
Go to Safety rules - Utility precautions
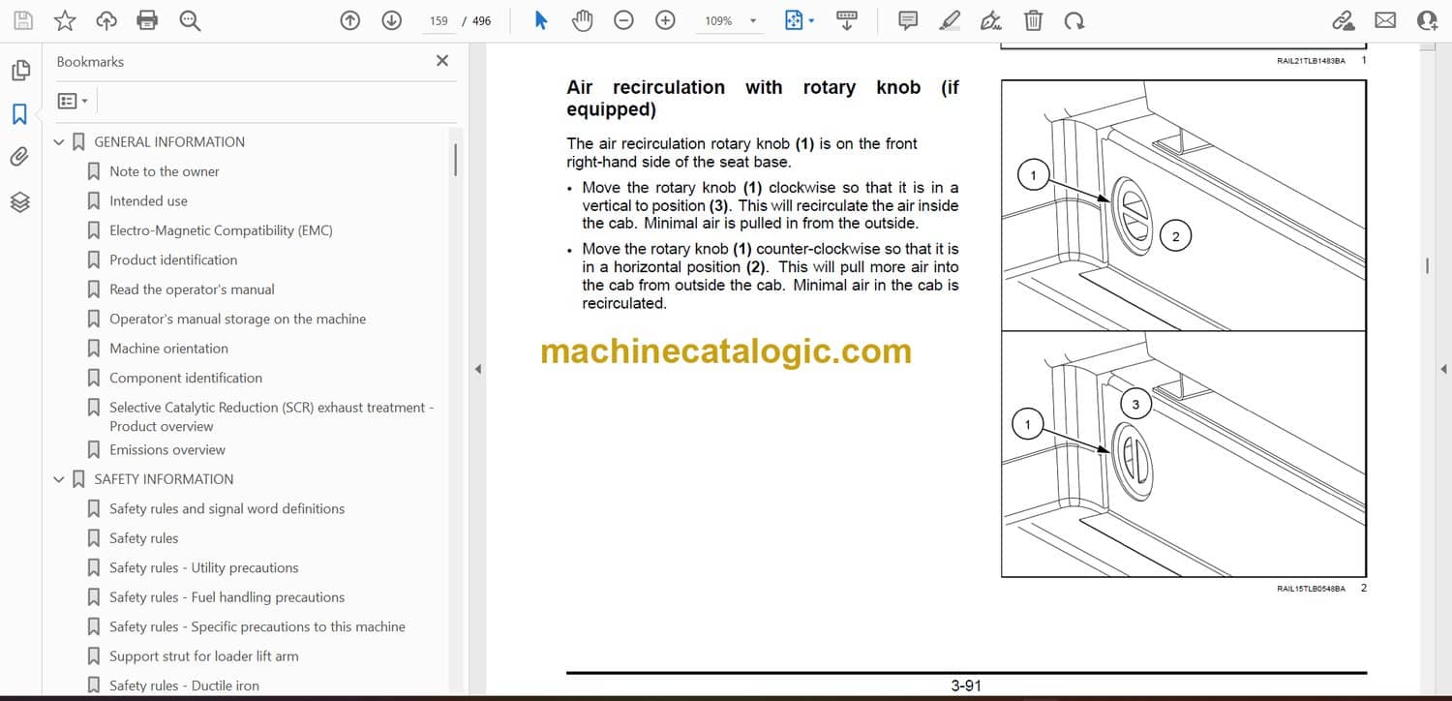[x=204, y=567]
